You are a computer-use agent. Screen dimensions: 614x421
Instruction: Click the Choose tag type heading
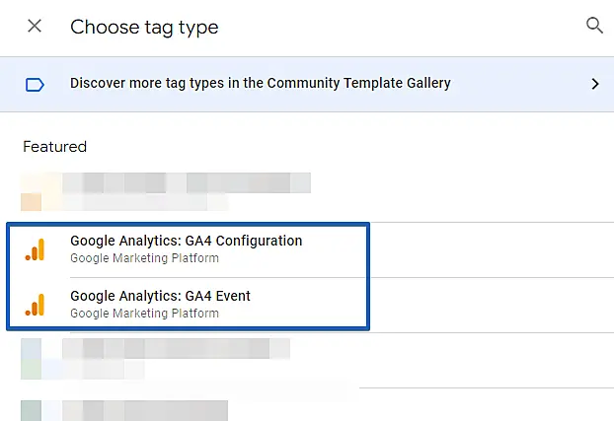(x=144, y=27)
